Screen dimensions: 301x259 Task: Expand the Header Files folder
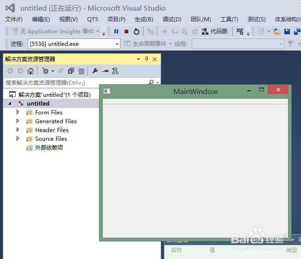pos(18,130)
